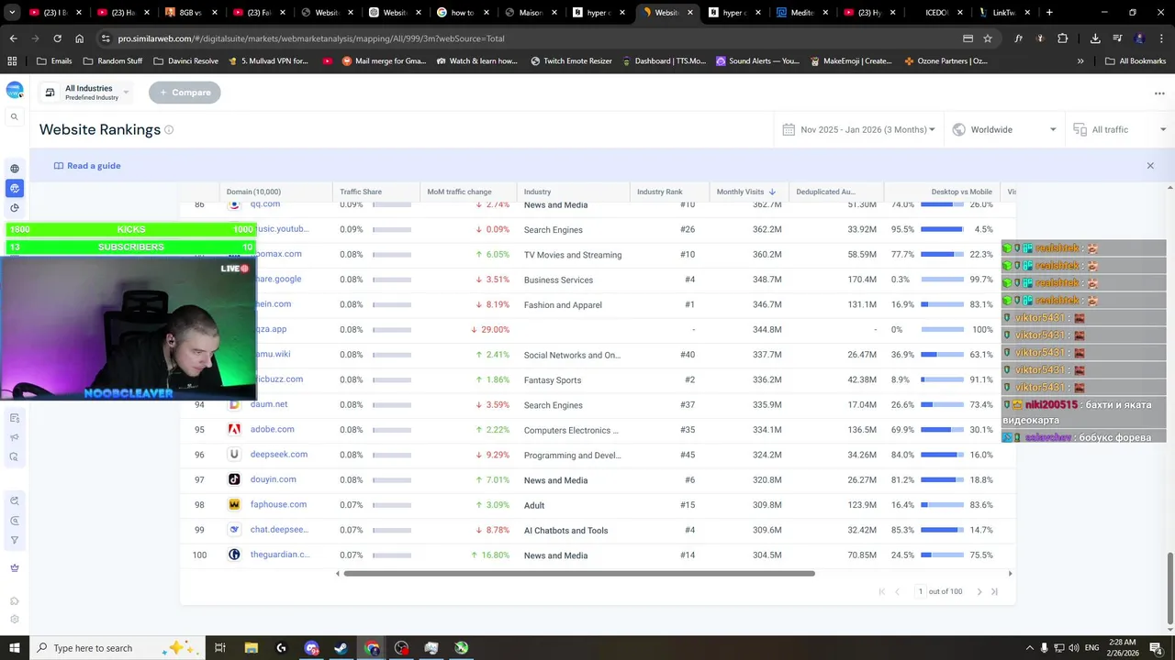Click the globe icon in the left sidebar
This screenshot has width=1175, height=660.
click(14, 169)
